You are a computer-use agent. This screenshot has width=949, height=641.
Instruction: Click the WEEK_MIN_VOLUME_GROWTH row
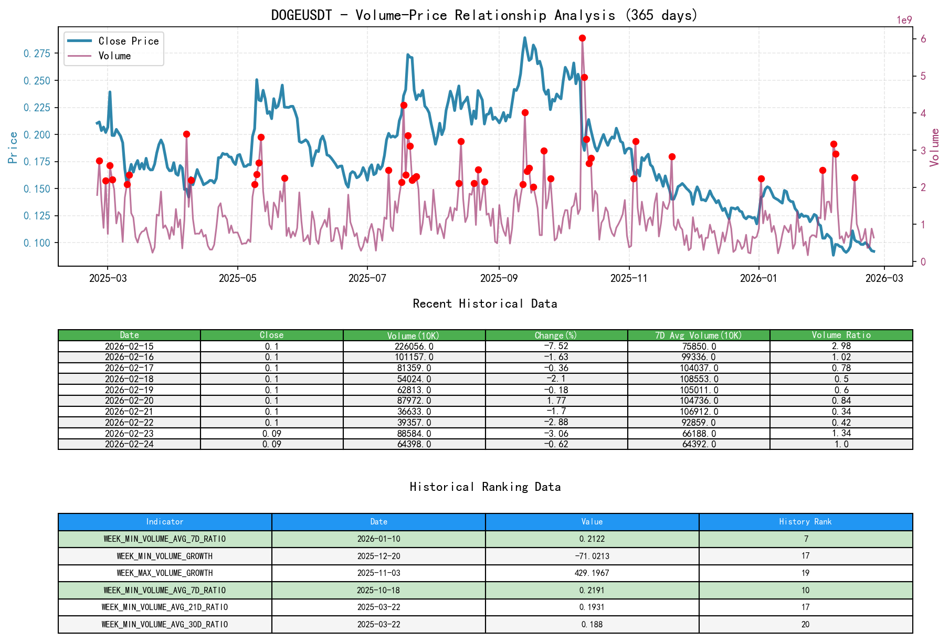pos(165,555)
